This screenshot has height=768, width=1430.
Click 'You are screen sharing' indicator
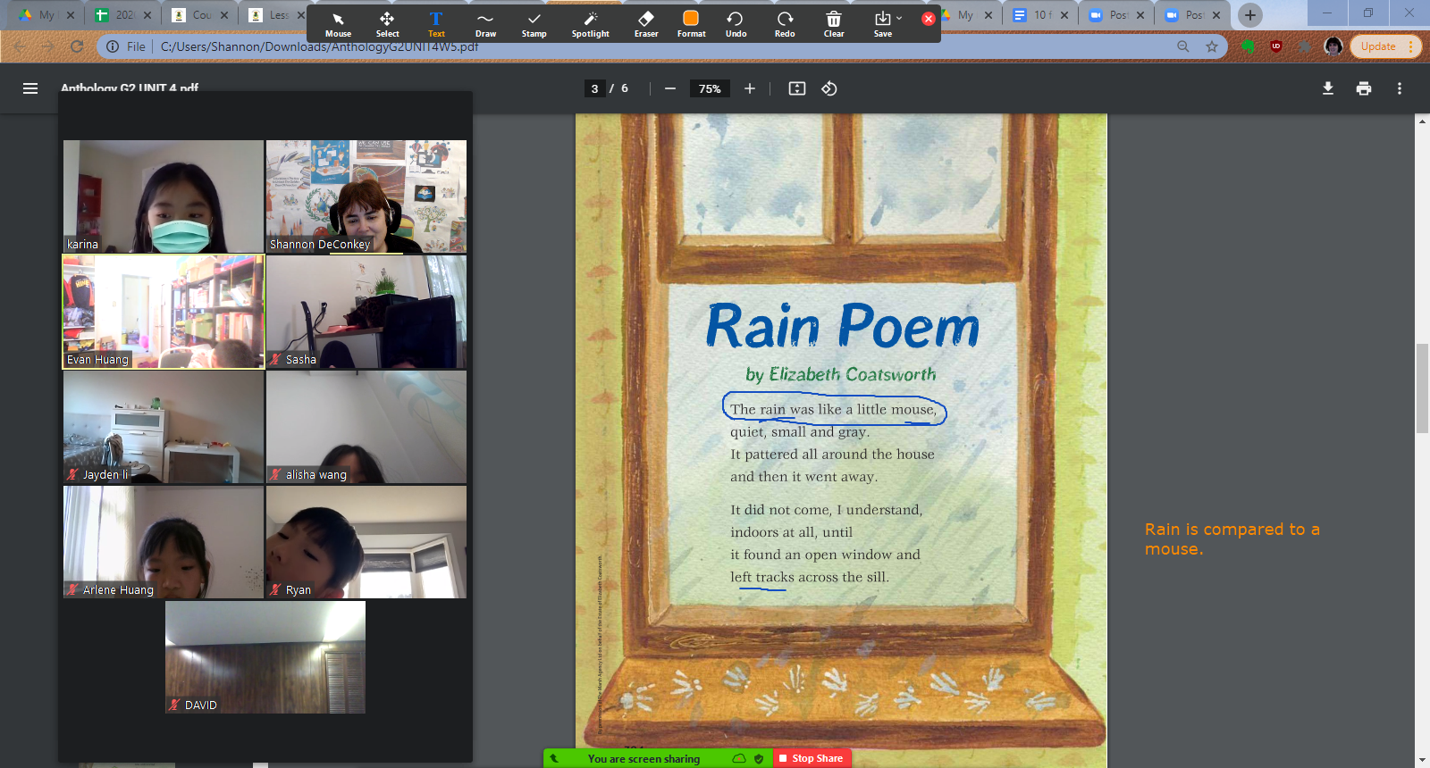643,759
